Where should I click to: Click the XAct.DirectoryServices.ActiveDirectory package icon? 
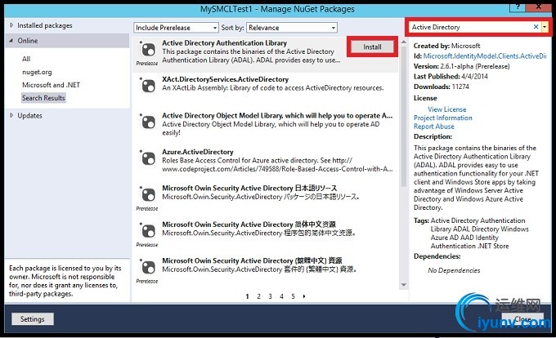click(x=148, y=86)
